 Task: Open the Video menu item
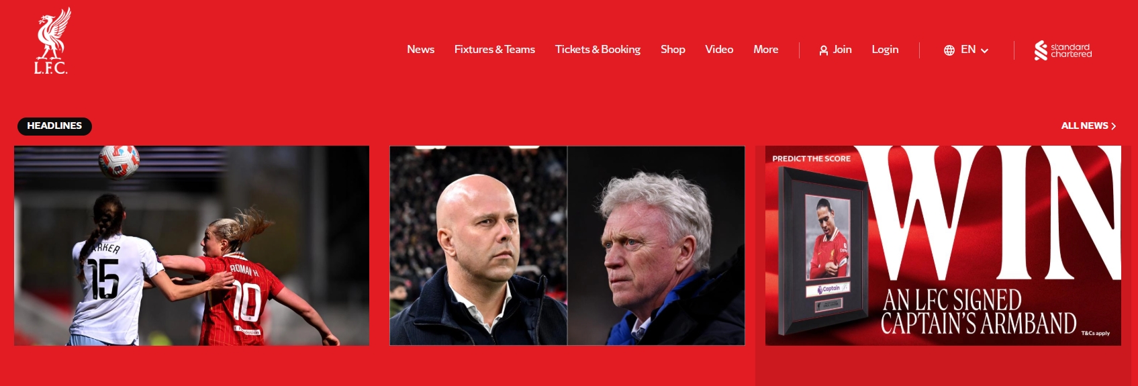point(719,50)
